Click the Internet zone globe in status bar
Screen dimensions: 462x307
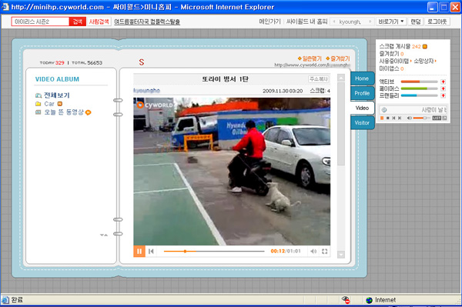369,300
